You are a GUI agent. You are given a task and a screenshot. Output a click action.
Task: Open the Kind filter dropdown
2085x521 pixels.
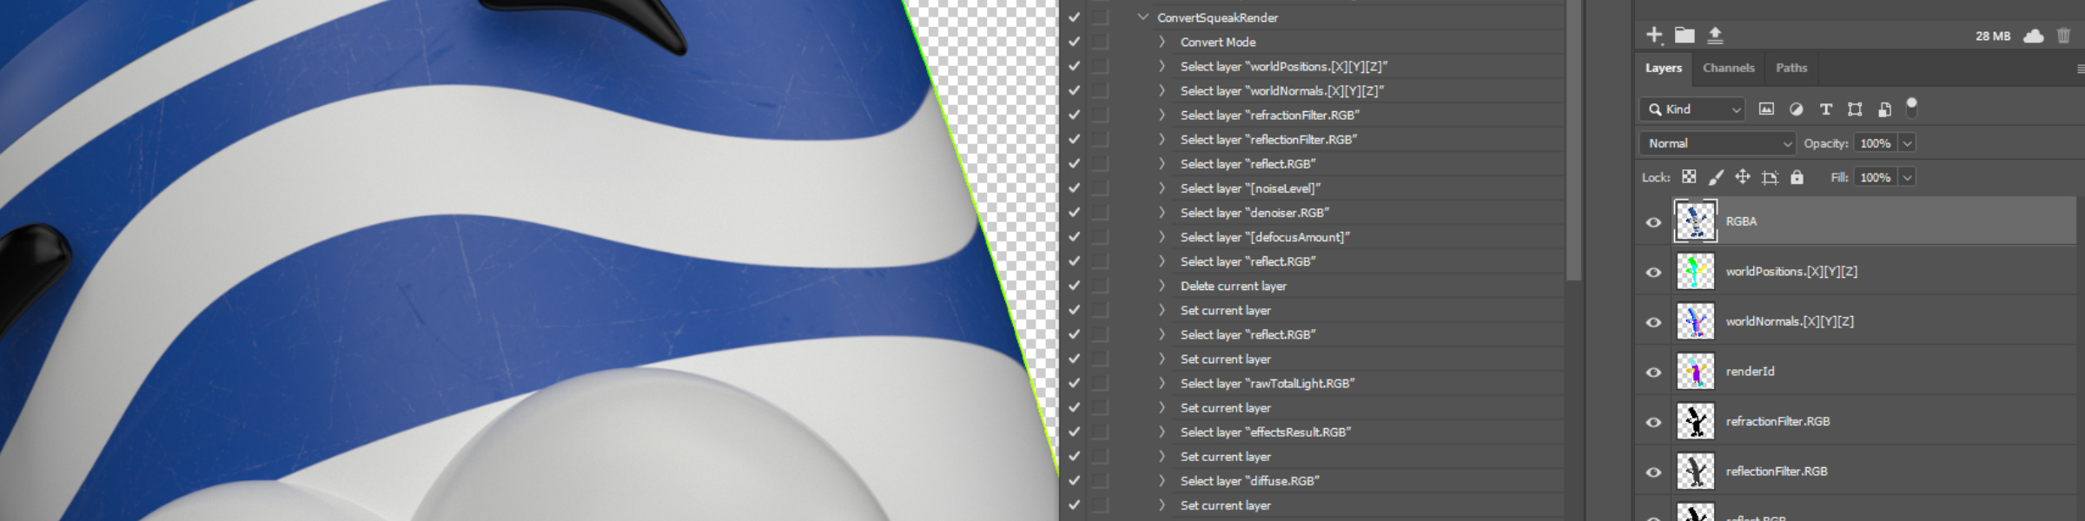click(1693, 109)
